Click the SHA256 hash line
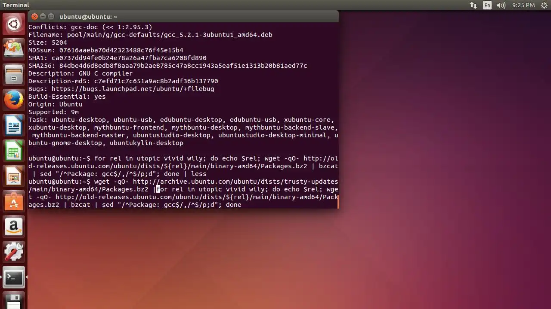 168,66
